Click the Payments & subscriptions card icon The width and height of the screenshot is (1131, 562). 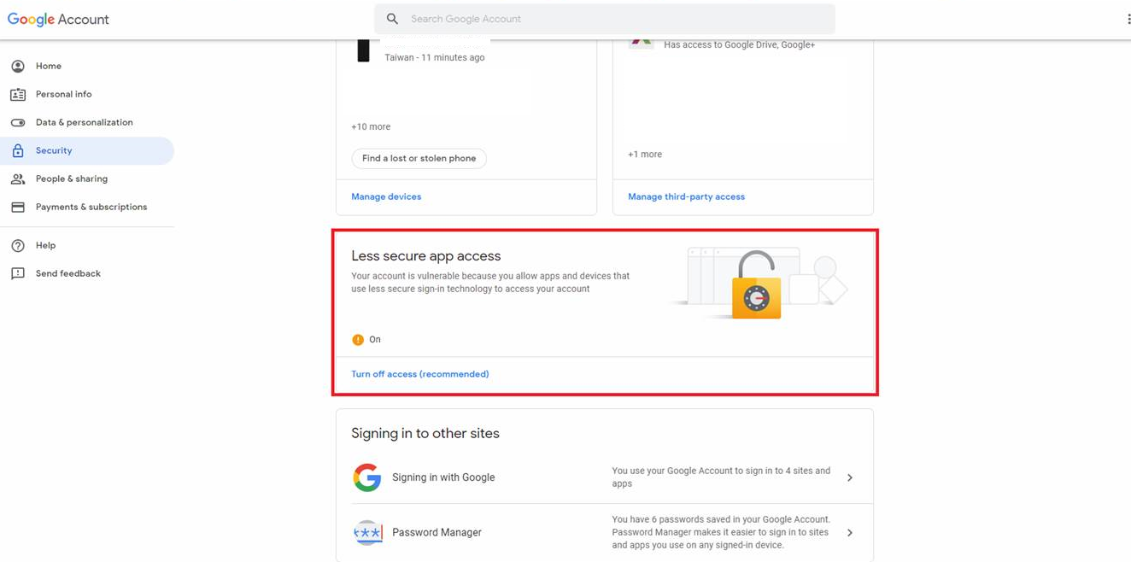[18, 207]
